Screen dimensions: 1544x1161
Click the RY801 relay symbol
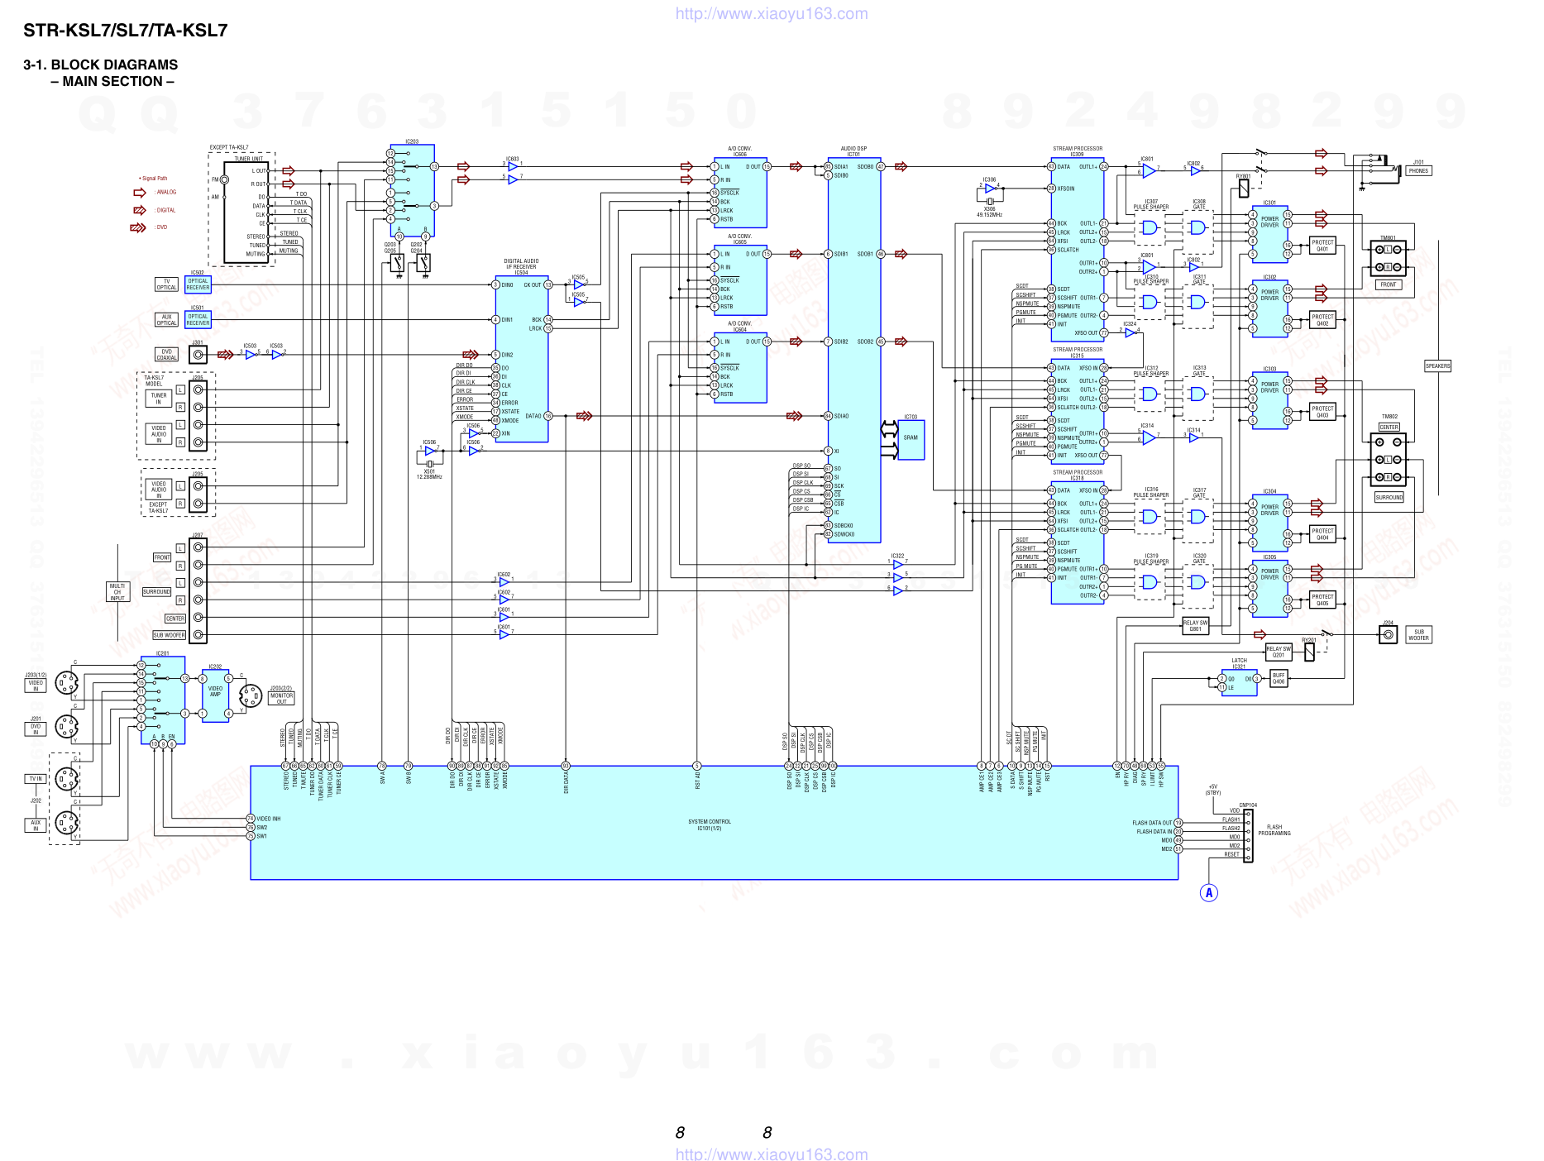pyautogui.click(x=1244, y=189)
